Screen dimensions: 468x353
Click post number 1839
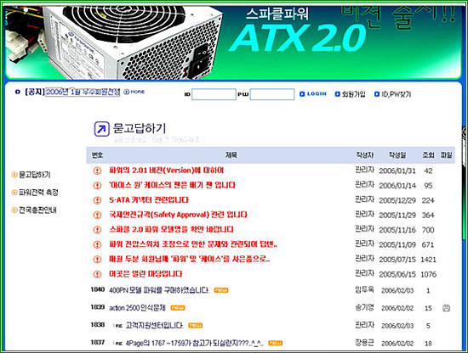(98, 307)
